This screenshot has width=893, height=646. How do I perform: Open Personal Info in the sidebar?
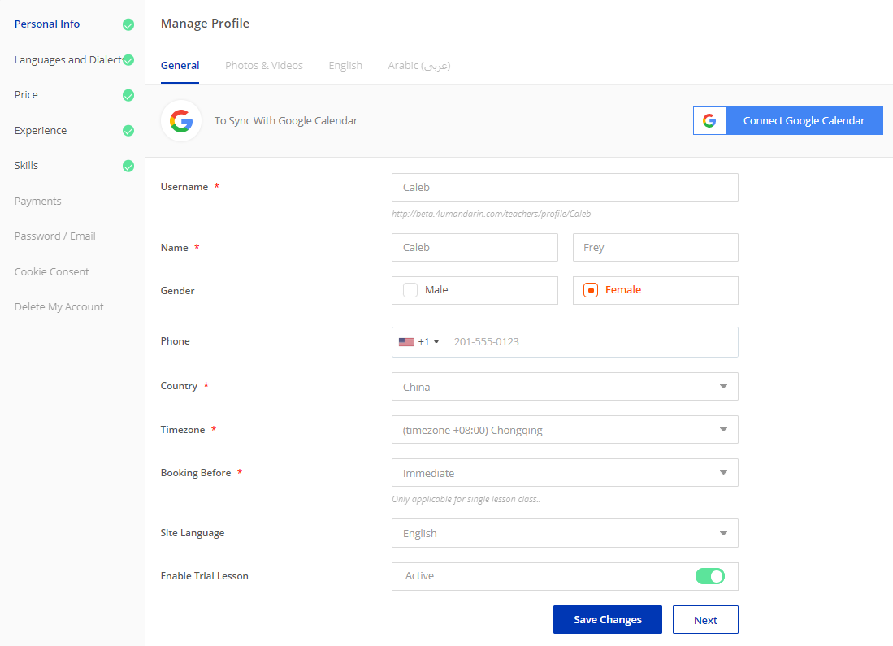point(46,24)
